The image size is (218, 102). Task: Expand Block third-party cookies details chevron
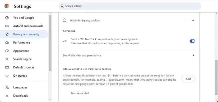pos(193,20)
